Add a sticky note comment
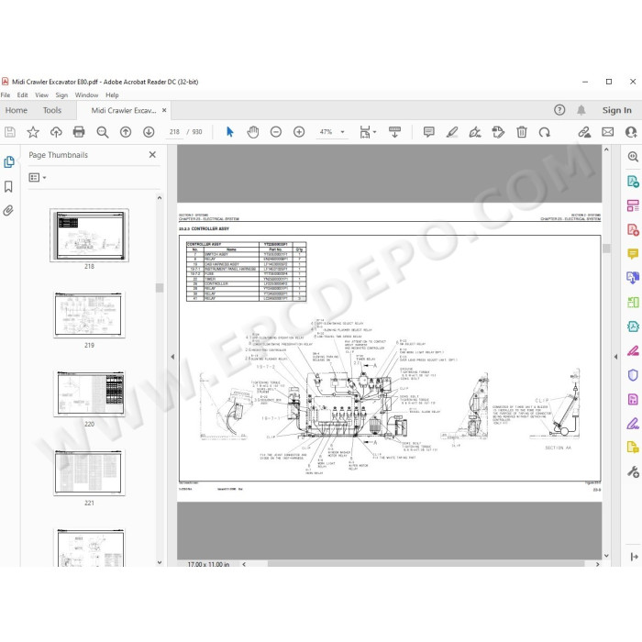Image resolution: width=642 pixels, height=642 pixels. click(428, 132)
